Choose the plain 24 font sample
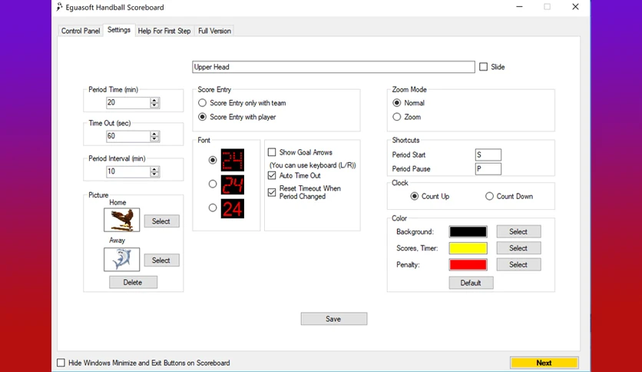Viewport: 642px width, 372px height. 233,208
